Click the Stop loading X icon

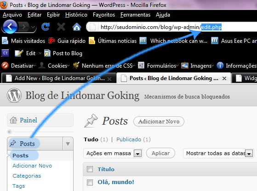tap(61, 27)
